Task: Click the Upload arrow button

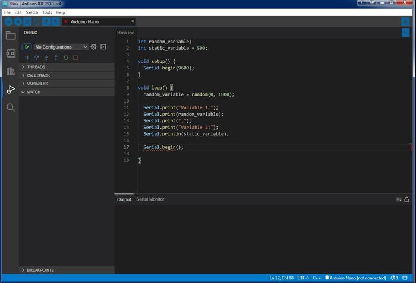Action: click(18, 21)
